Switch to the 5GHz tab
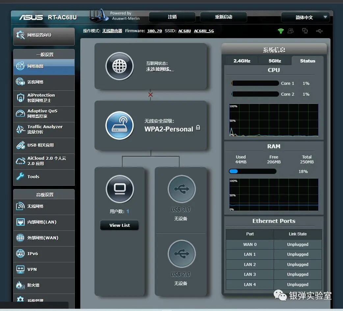The image size is (343, 311). point(275,61)
